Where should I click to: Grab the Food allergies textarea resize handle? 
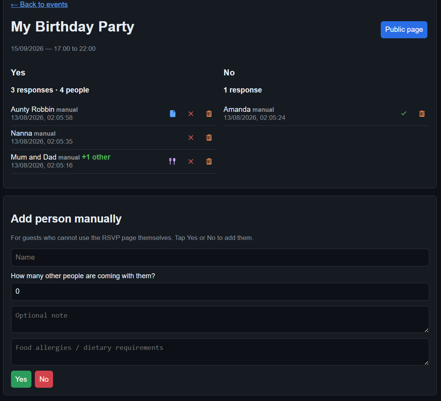tap(426, 363)
